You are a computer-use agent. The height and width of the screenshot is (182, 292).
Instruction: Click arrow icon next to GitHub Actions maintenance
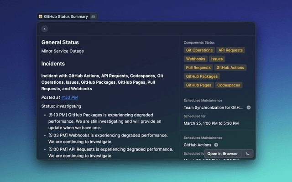[x=216, y=145]
